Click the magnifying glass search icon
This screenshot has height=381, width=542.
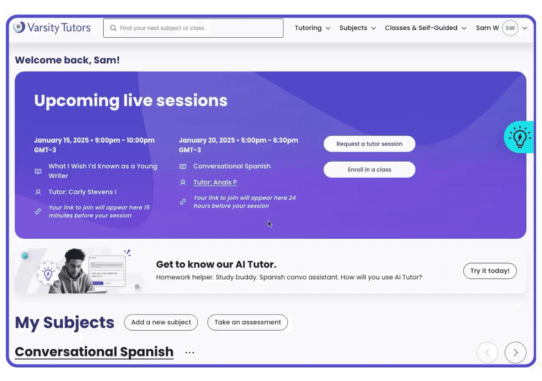[113, 28]
